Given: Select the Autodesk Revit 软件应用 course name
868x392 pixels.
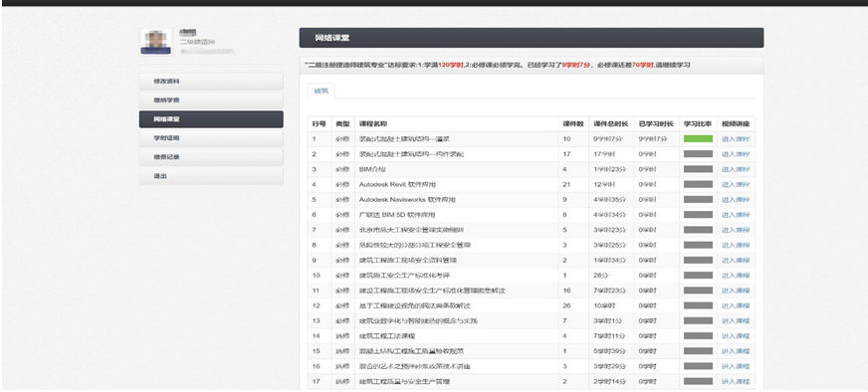Looking at the screenshot, I should coord(397,184).
